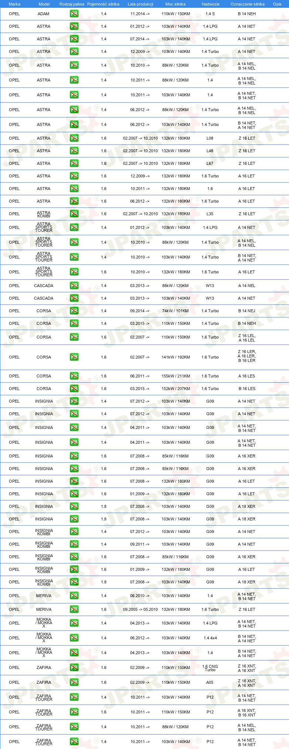Click the fuel icon for ZAFIRA TOURER 88kW / 120KM
Screen dimensions: 289x749
[74, 727]
